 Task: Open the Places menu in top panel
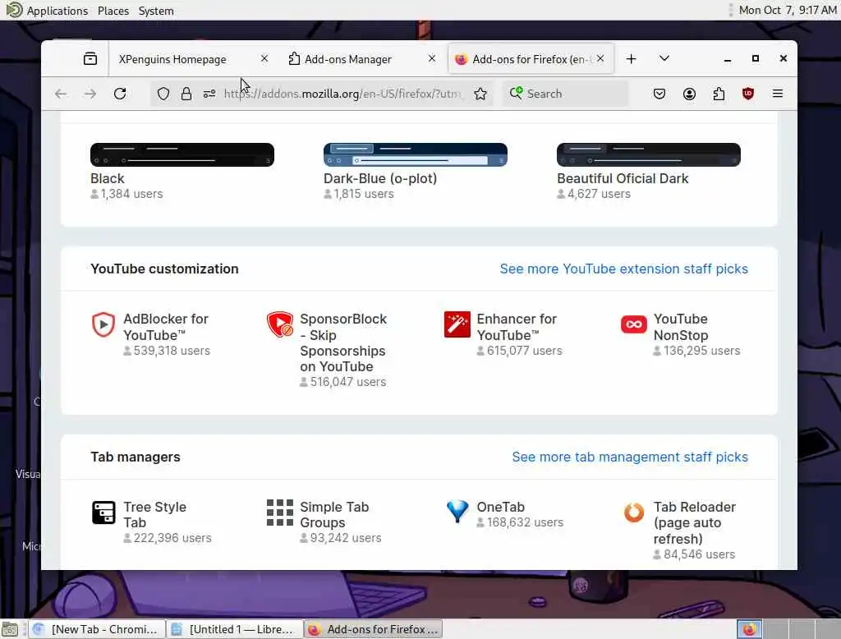point(113,11)
